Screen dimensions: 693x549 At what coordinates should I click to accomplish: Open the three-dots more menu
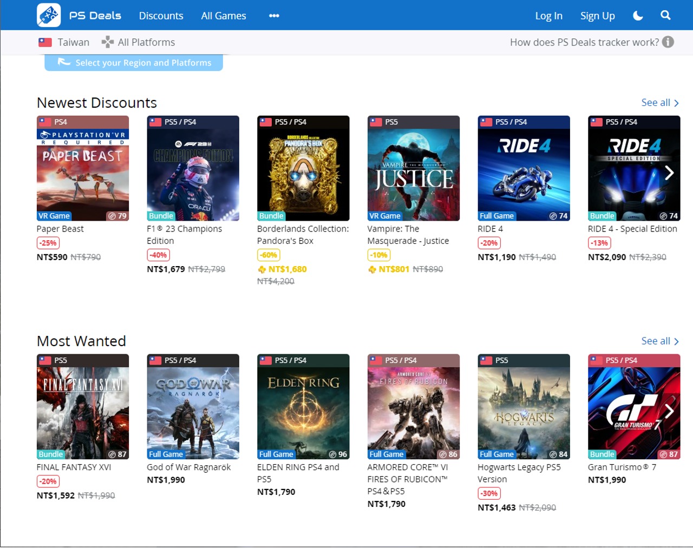pyautogui.click(x=274, y=16)
